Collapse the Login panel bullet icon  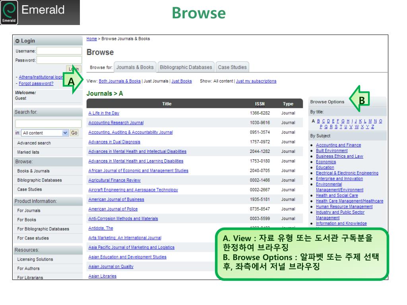(x=17, y=41)
